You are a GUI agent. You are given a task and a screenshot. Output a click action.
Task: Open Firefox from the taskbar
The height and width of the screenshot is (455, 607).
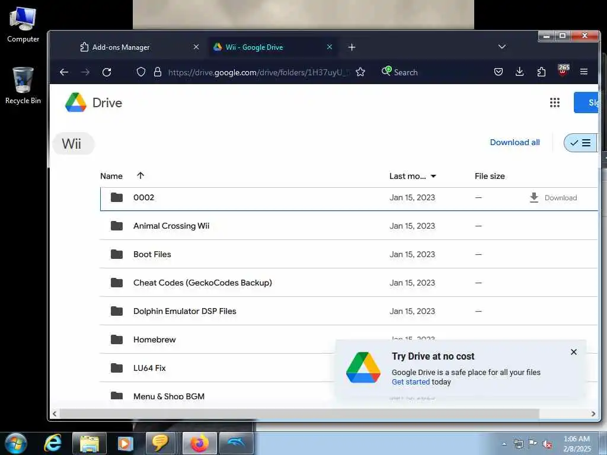(199, 443)
